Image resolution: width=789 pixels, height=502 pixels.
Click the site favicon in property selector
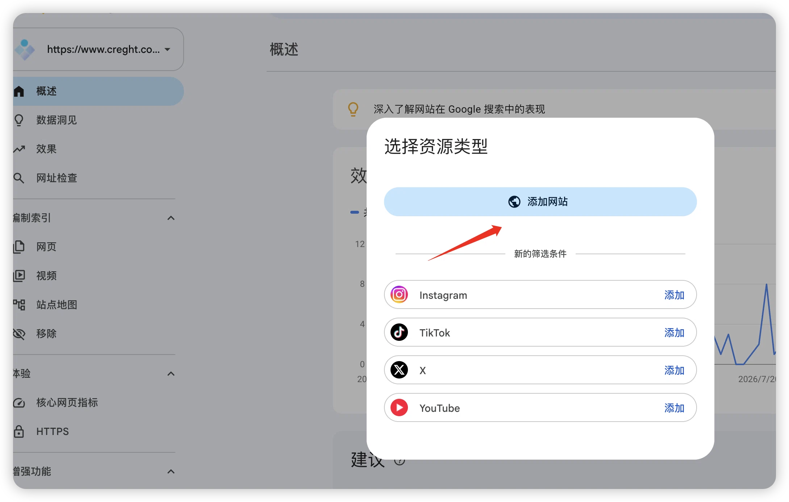tap(25, 50)
